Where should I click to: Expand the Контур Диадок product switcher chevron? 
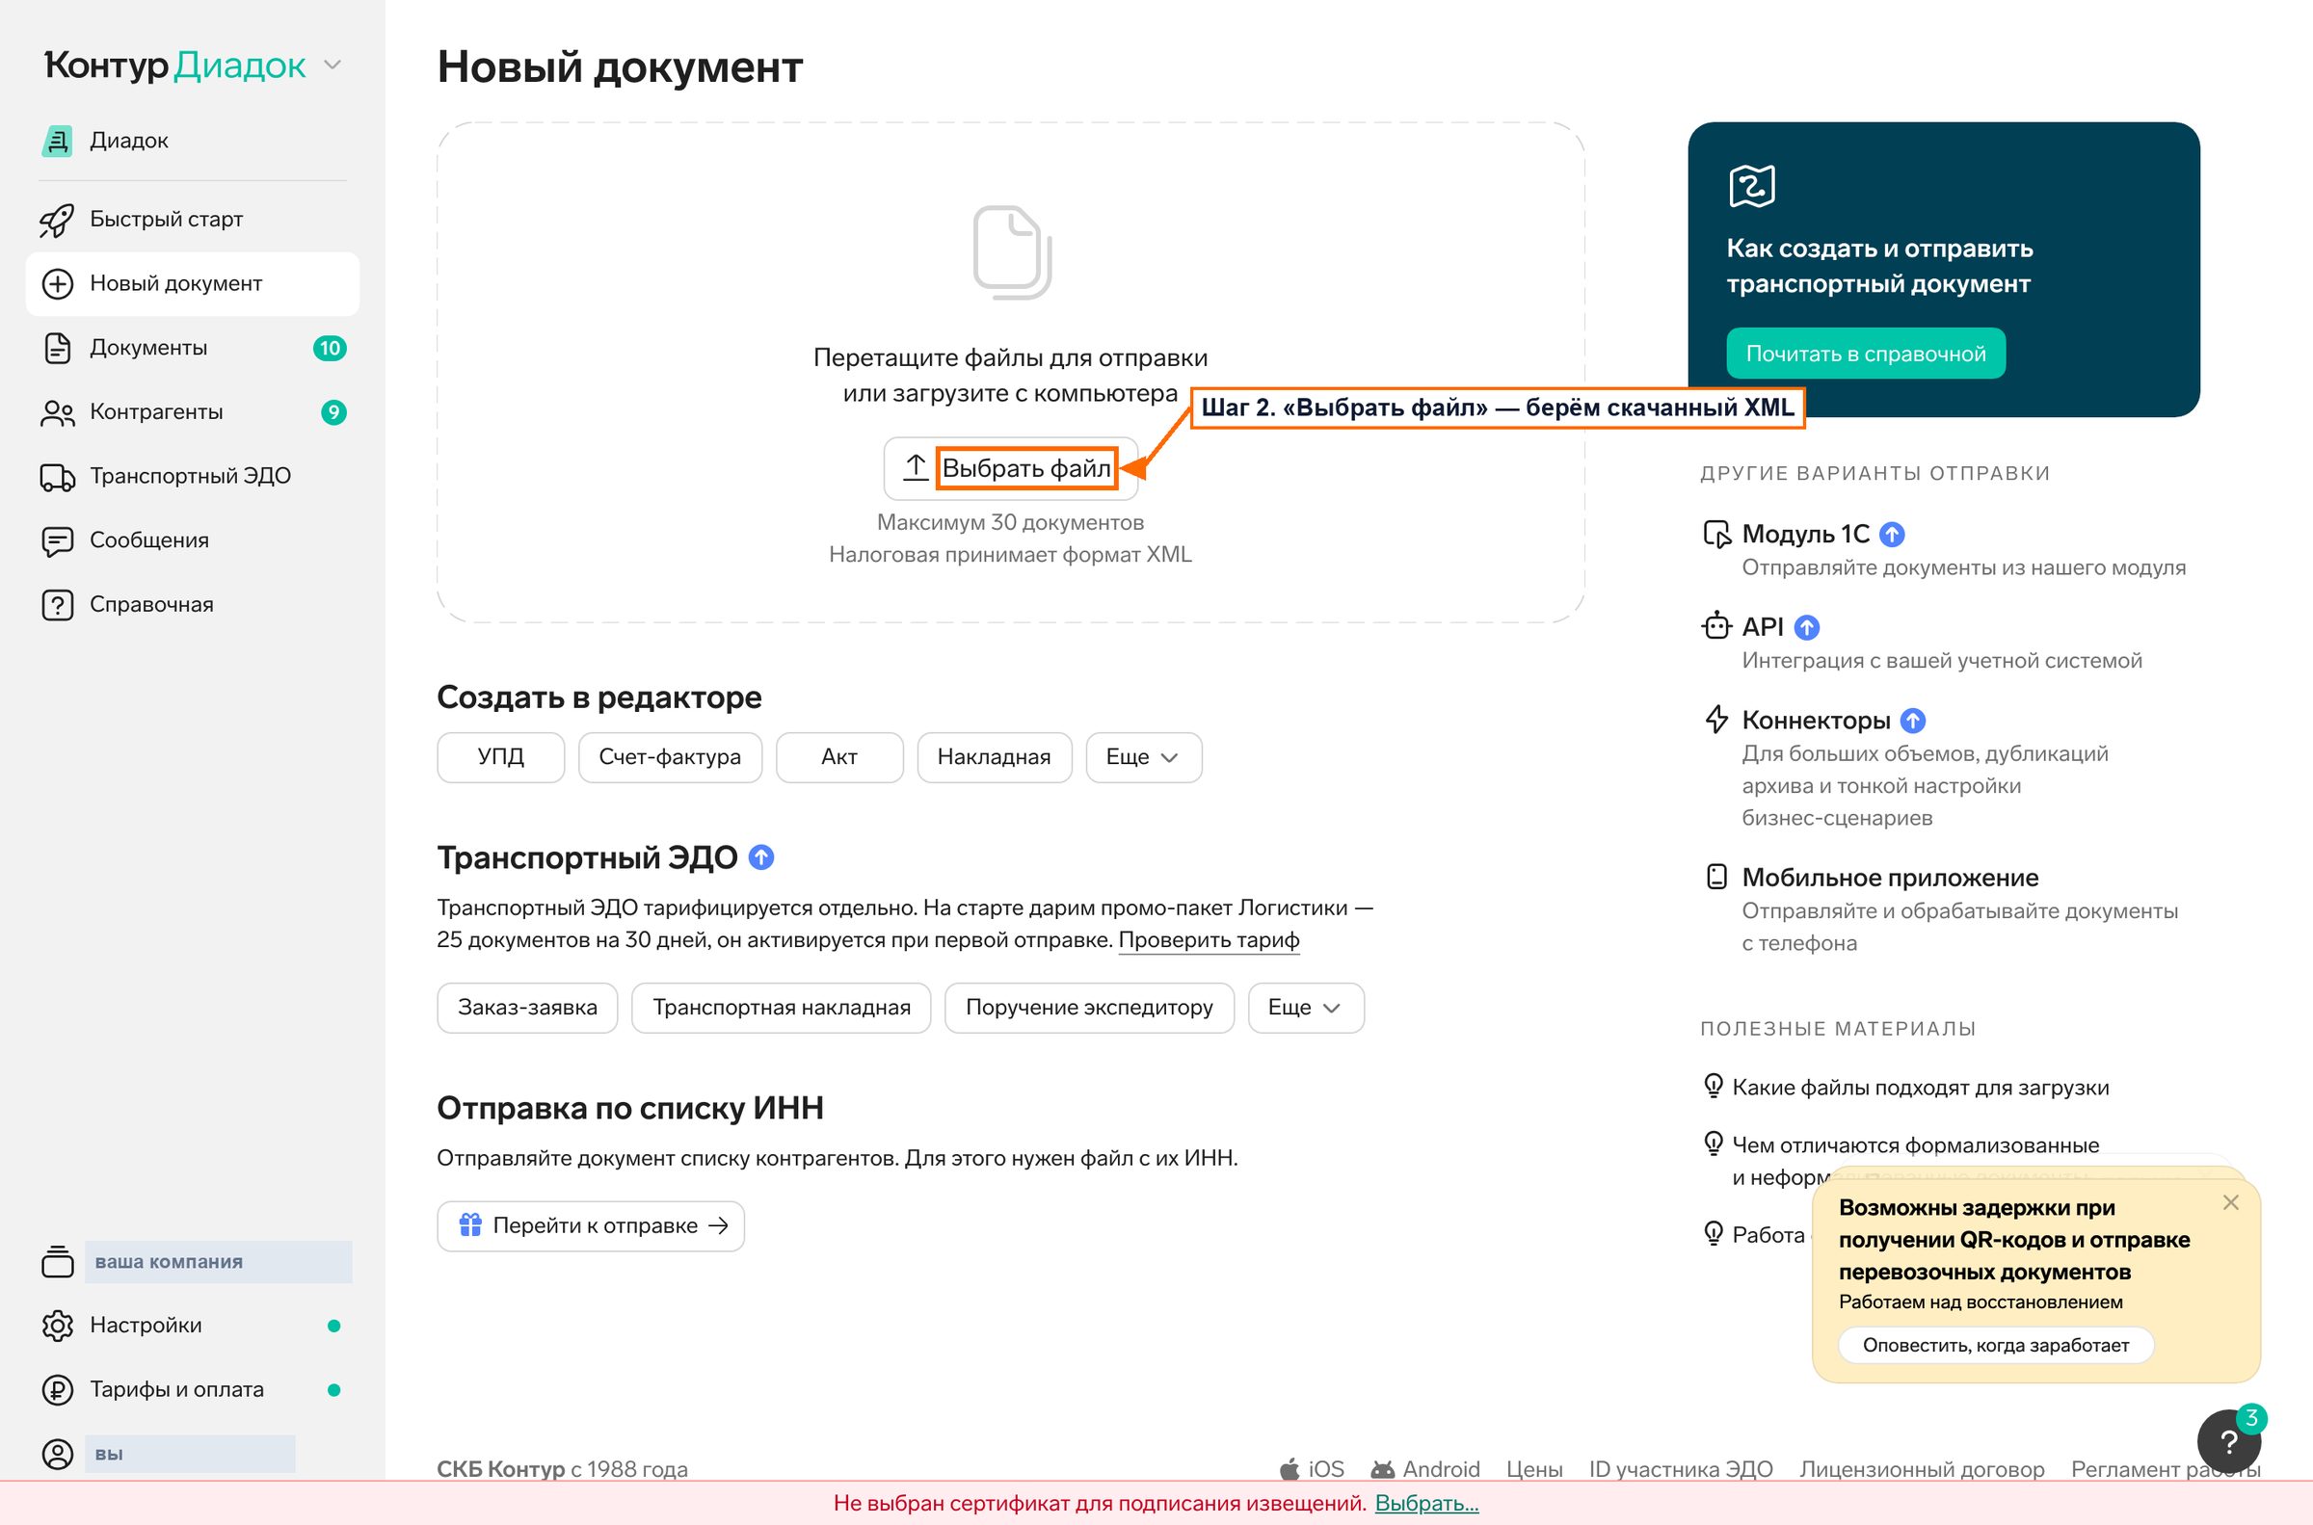pyautogui.click(x=332, y=66)
